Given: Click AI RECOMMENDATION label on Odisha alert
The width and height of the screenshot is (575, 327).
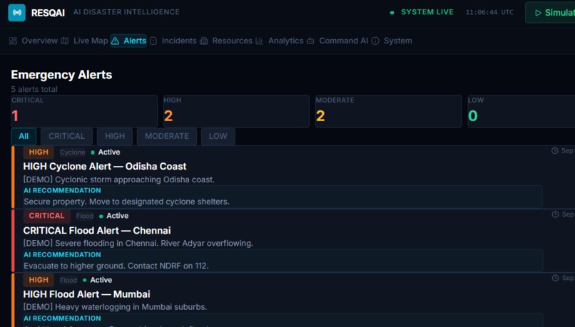Looking at the screenshot, I should (x=62, y=190).
